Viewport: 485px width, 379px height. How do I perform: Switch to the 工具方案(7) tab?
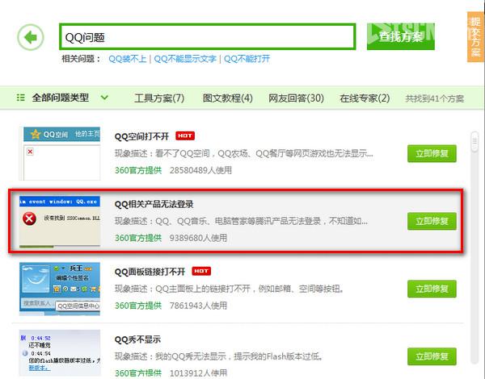coord(159,98)
